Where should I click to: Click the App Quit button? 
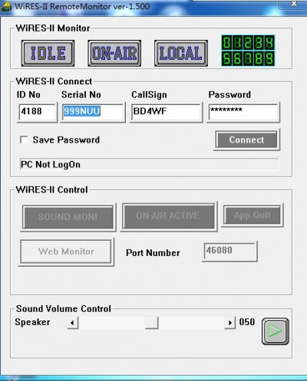[x=253, y=215]
